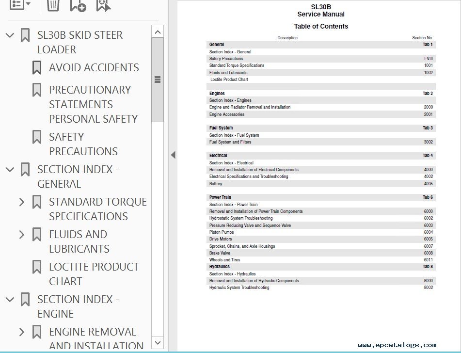Click 'Standard Torque Specifications' contents entry
461x353 pixels.
(x=237, y=65)
